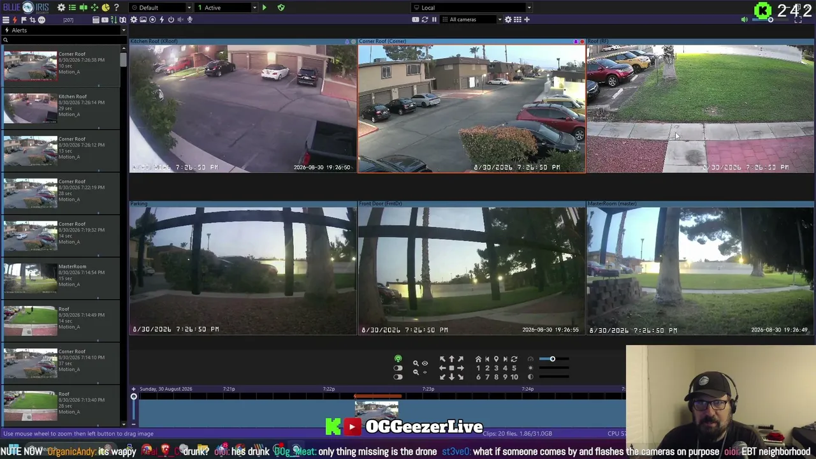Viewport: 816px width, 459px height.
Task: Select PTZ preset 7
Action: click(x=487, y=377)
